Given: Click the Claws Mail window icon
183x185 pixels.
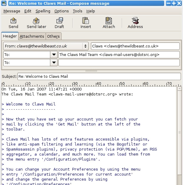Looking at the screenshot, I should (x=4, y=3).
